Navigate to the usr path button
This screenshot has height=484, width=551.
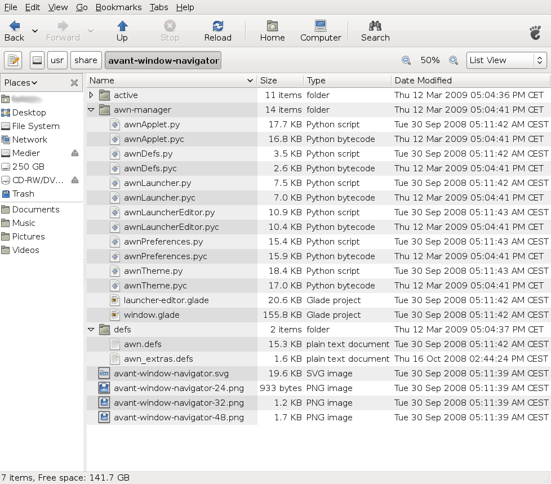click(x=57, y=60)
